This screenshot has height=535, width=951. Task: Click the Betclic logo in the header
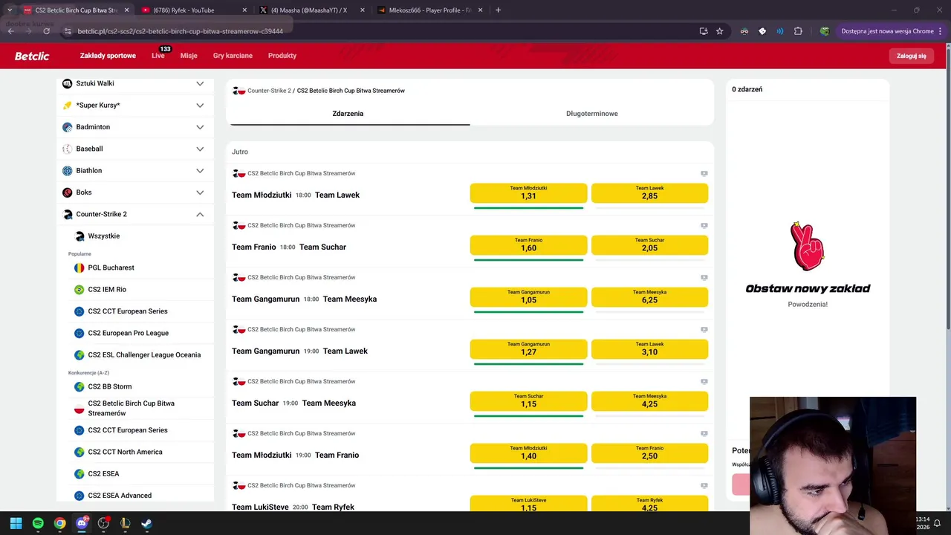pos(32,56)
